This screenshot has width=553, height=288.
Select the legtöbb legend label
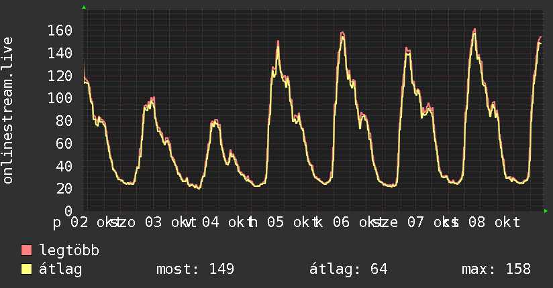point(69,250)
